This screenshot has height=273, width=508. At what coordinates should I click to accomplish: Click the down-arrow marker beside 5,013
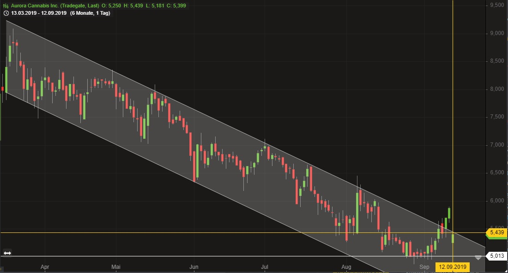(x=478, y=258)
